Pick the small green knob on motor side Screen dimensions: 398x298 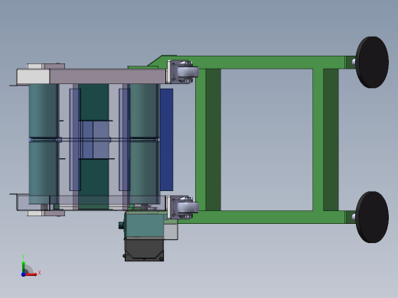click(x=121, y=225)
